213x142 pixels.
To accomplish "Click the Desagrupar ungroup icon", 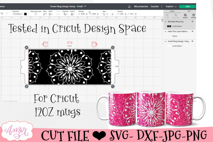I will tap(176, 15).
